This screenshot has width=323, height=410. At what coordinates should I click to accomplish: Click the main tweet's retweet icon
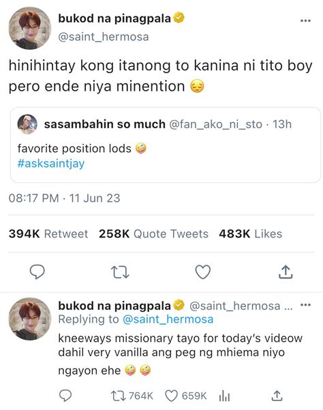coord(120,272)
